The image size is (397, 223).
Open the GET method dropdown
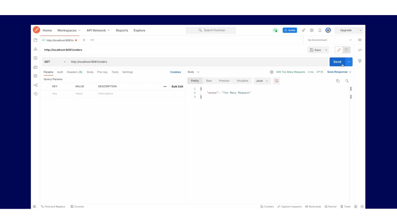tap(55, 62)
